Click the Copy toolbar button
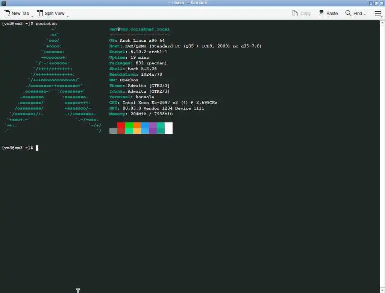Image resolution: width=385 pixels, height=293 pixels. 302,13
